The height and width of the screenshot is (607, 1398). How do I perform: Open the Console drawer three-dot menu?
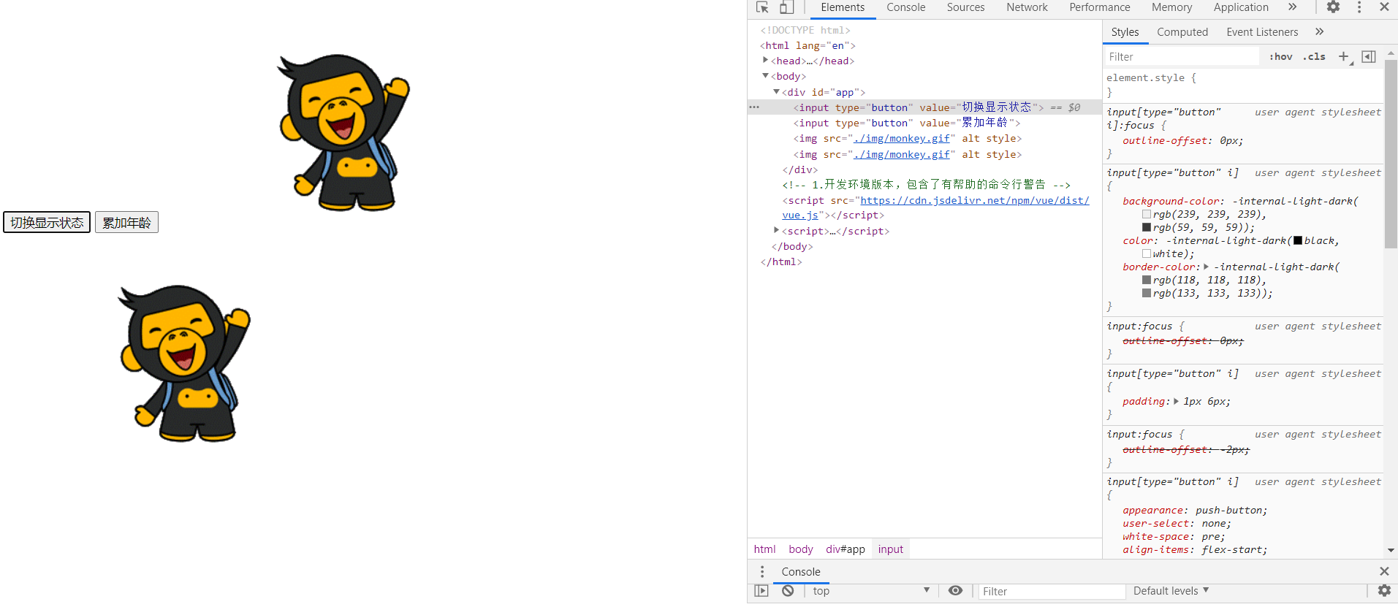click(762, 571)
